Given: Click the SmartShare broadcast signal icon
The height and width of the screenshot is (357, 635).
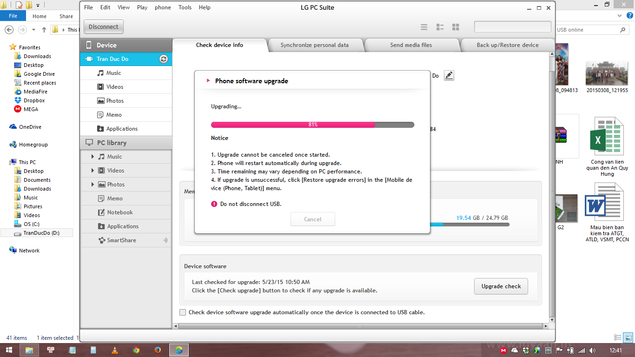Looking at the screenshot, I should tap(165, 240).
